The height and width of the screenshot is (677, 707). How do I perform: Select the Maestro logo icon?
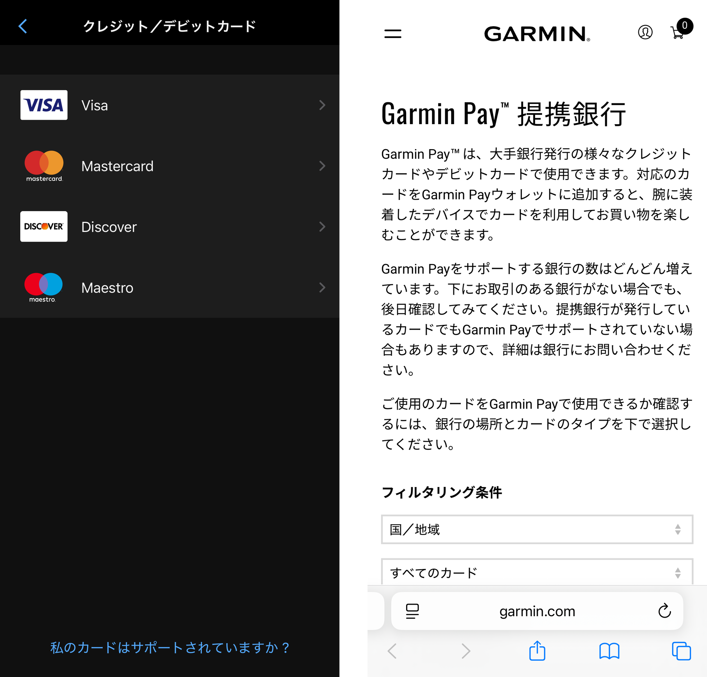point(43,287)
